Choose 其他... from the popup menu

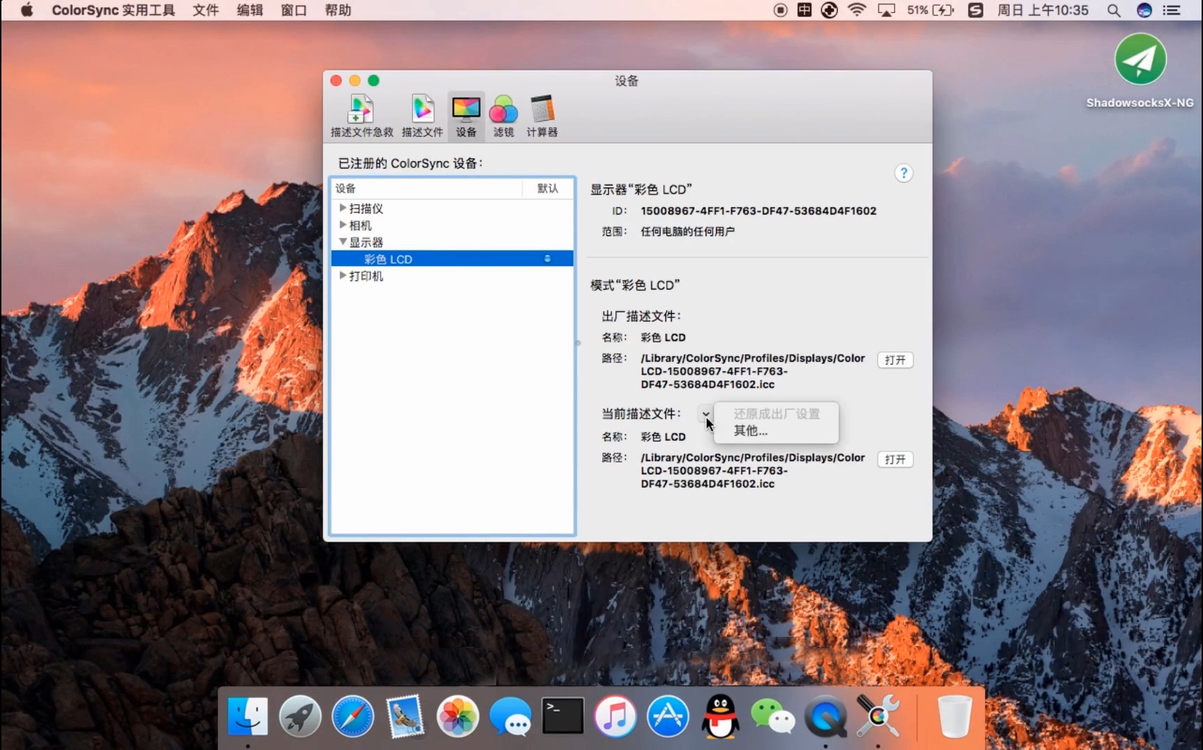pos(751,431)
